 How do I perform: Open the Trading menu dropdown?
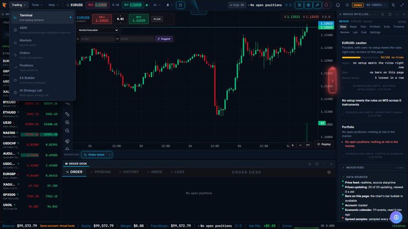point(18,5)
